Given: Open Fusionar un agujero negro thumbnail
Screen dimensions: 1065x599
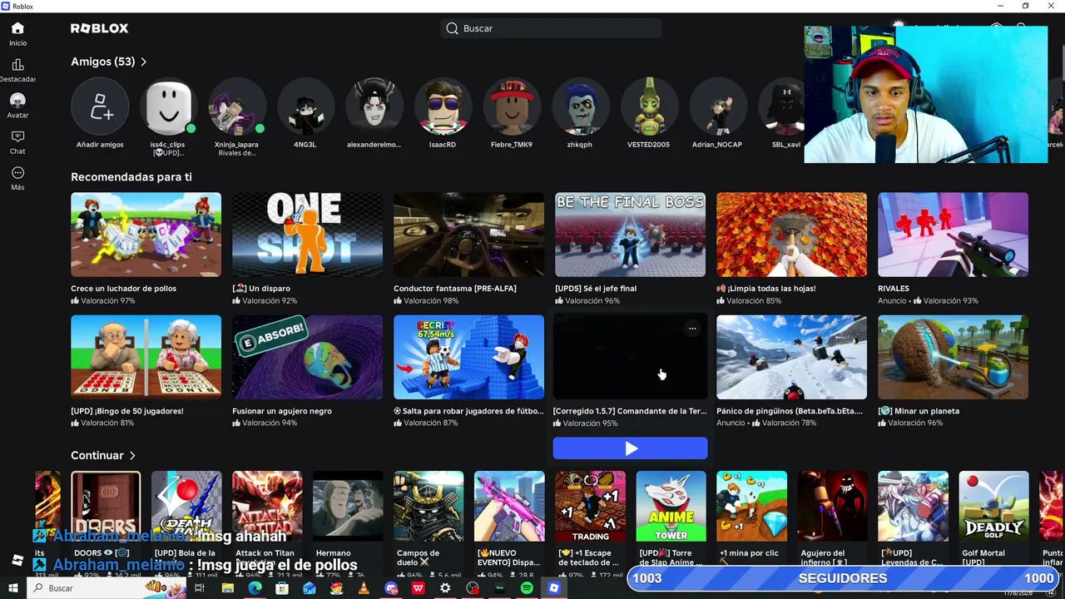Looking at the screenshot, I should tap(308, 357).
